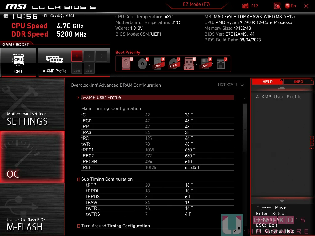
Task: Open the OC overclocking section
Action: pos(32,157)
